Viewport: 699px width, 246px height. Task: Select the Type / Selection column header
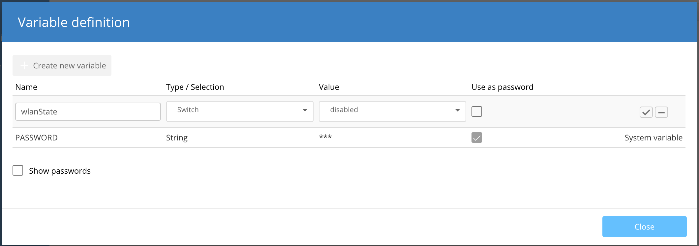195,87
